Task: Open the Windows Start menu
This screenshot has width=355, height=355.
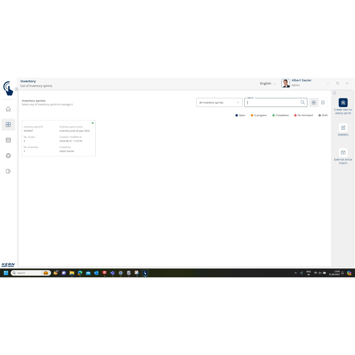Action: (x=6, y=273)
